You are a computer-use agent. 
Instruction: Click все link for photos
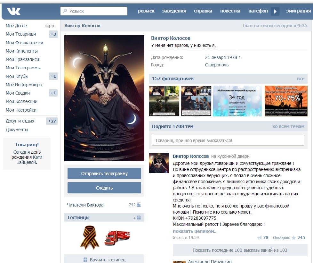pyautogui.click(x=301, y=79)
